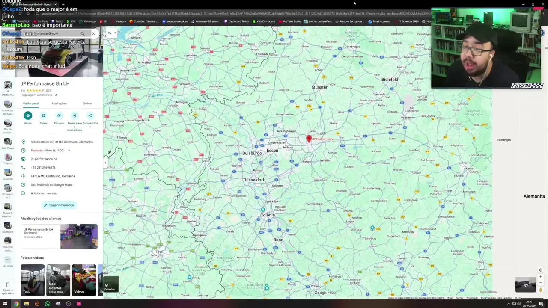Copy the address Klönnestraße 89 Dortmund
The width and height of the screenshot is (548, 308).
click(x=62, y=142)
